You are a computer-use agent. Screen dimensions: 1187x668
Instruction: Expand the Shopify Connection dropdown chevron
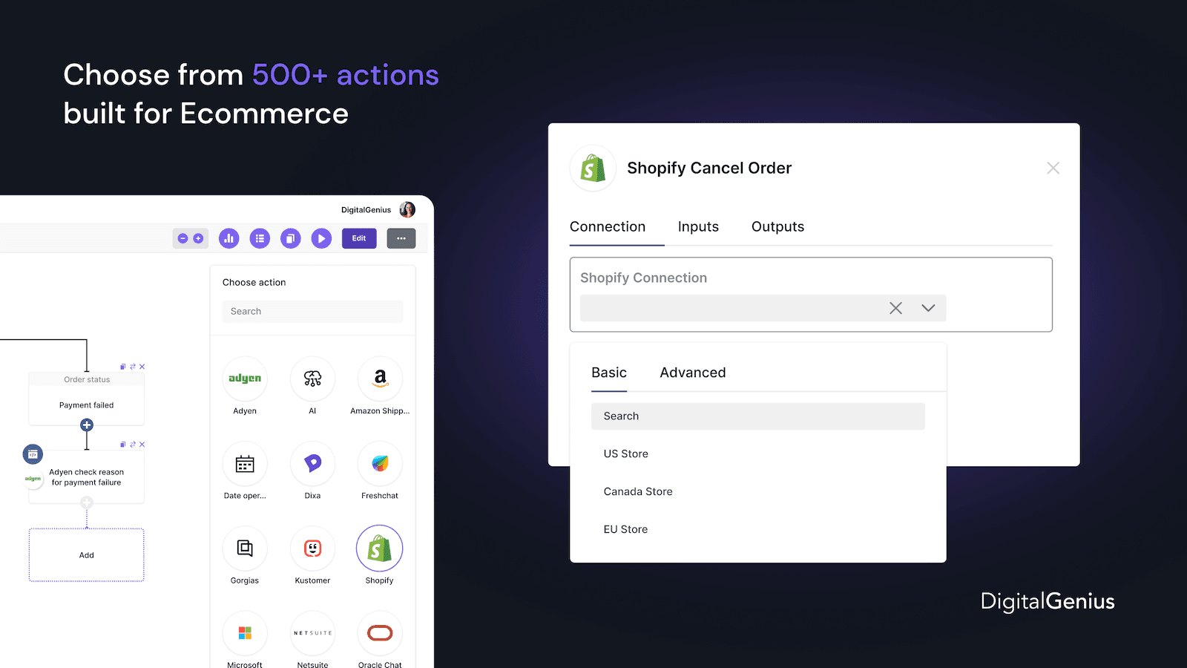click(x=928, y=308)
